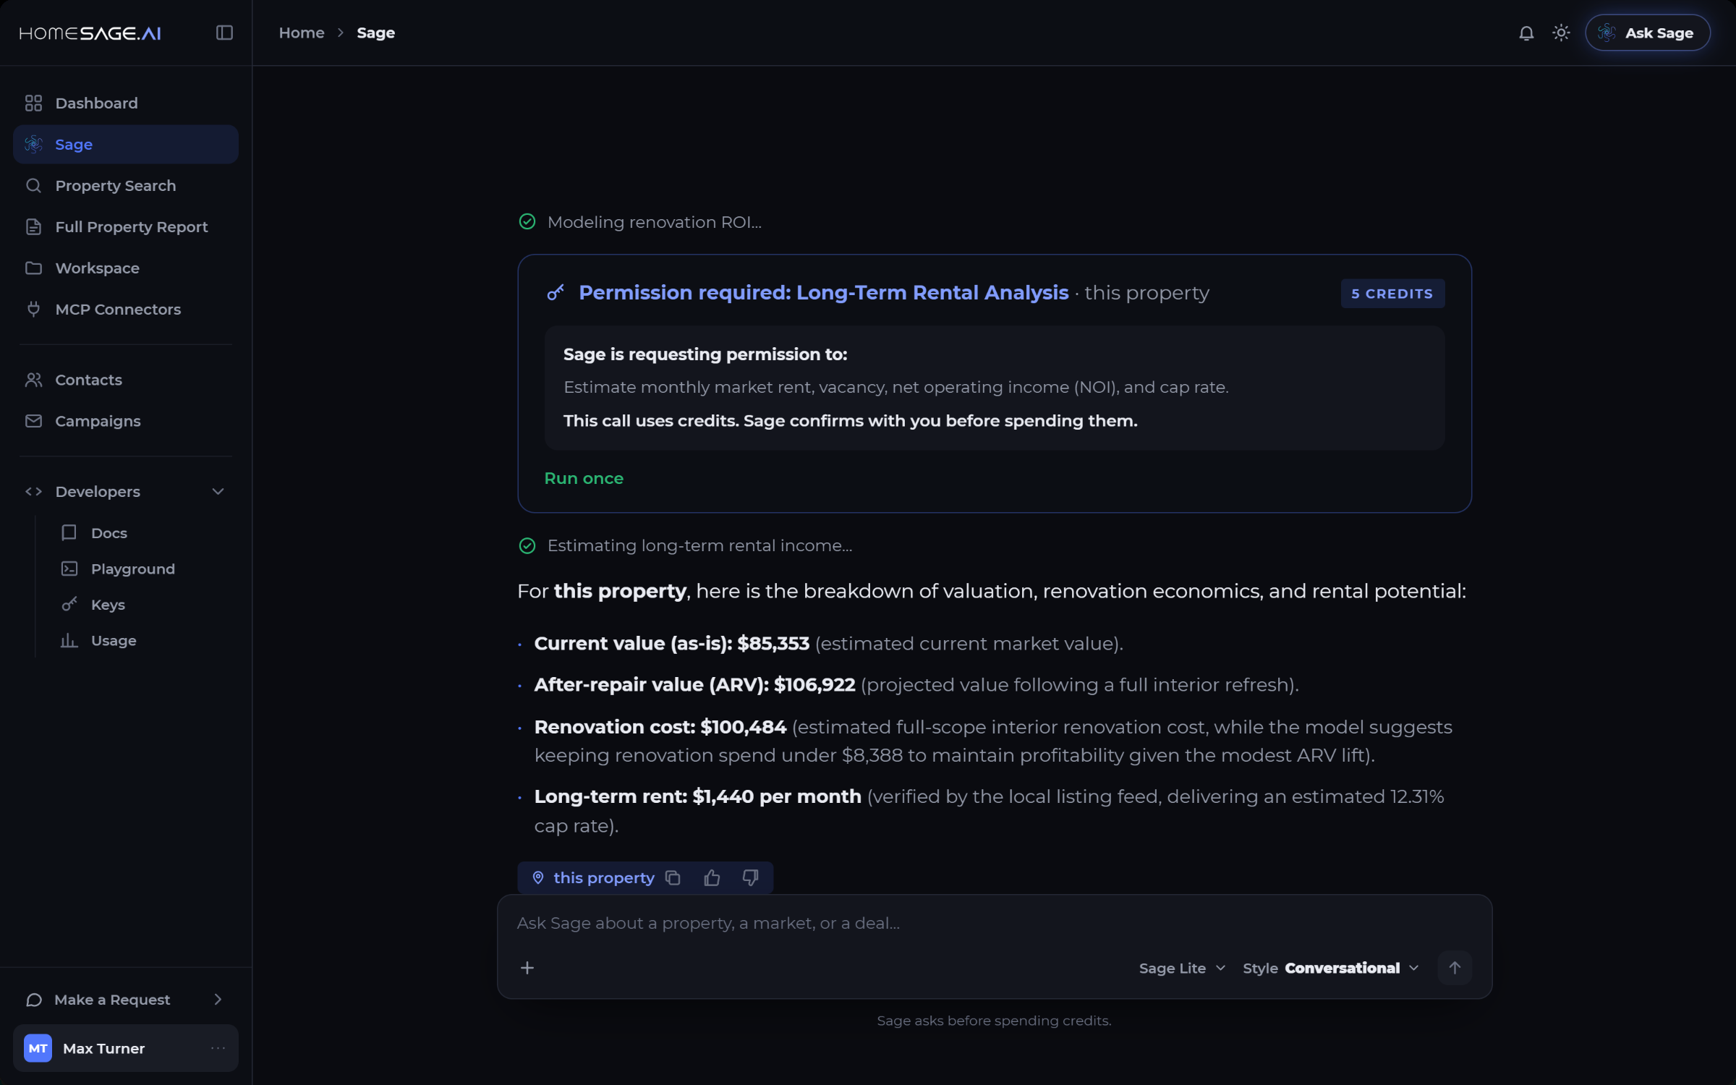Open Dashboard in the sidebar
This screenshot has width=1736, height=1085.
point(126,103)
